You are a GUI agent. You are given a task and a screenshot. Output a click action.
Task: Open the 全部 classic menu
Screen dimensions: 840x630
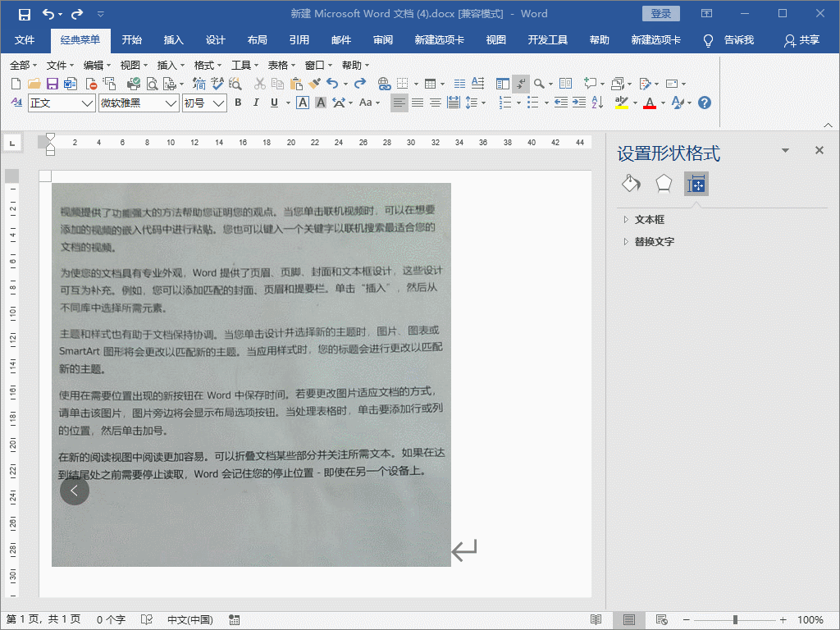click(x=23, y=66)
